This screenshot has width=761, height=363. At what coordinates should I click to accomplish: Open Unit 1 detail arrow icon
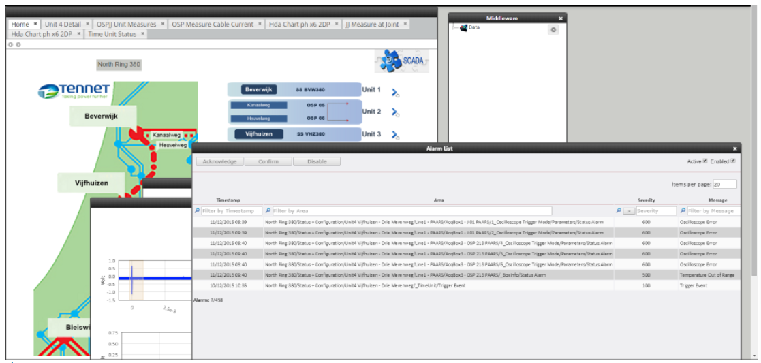395,92
